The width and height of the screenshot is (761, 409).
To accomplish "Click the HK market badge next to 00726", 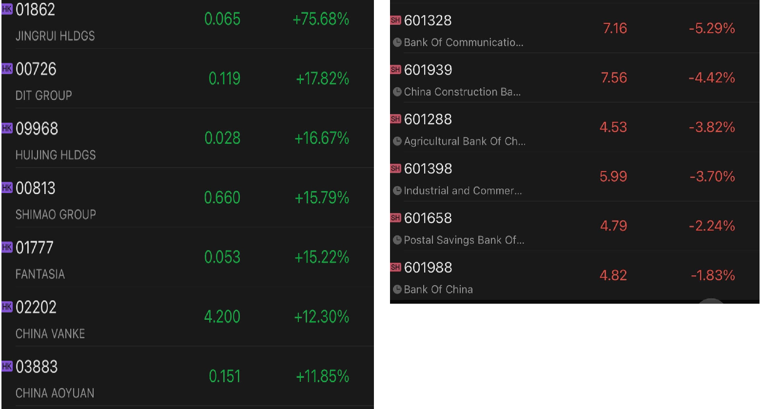I will tap(7, 69).
